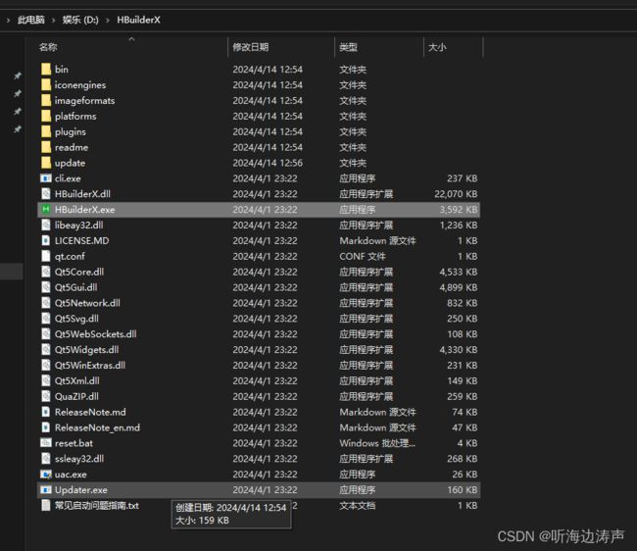The image size is (637, 551).
Task: Sort by the 类型 column header
Action: (348, 47)
